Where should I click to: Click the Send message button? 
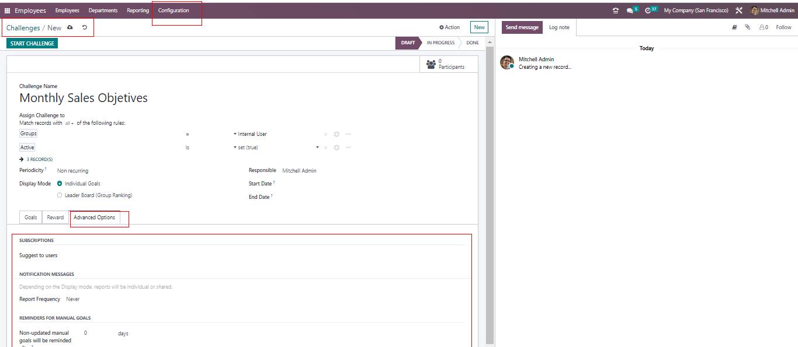(x=522, y=27)
